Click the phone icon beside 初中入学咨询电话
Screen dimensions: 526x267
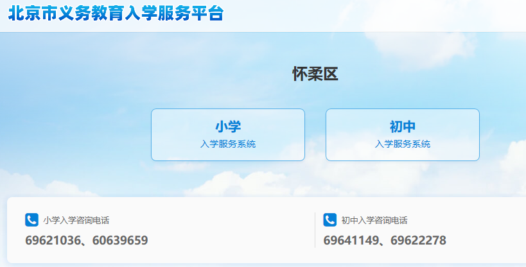[329, 220]
